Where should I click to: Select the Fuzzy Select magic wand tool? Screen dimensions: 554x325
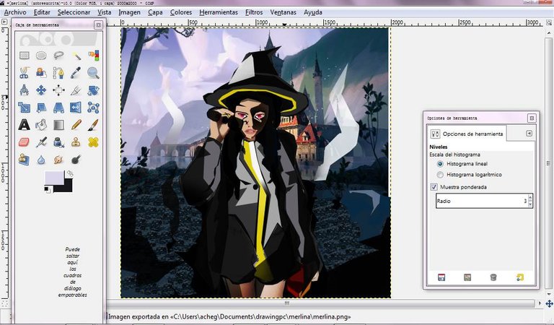(x=76, y=56)
